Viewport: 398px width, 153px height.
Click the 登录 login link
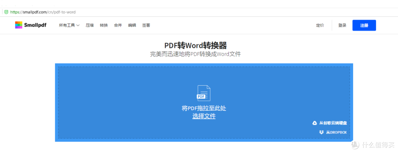tap(342, 25)
